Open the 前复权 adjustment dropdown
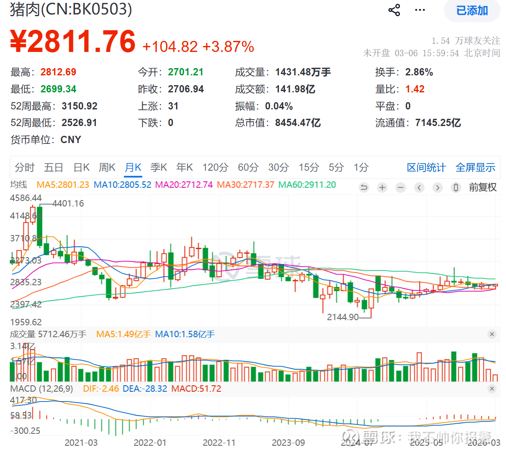506x453 pixels. (483, 187)
